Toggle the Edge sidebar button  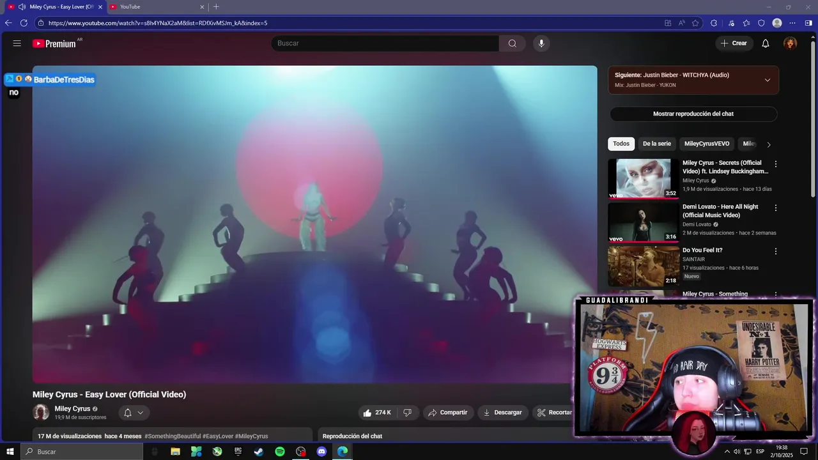click(x=808, y=23)
